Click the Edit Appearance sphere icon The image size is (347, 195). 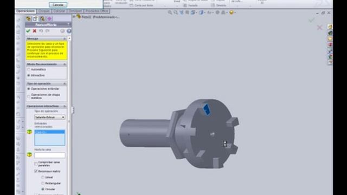click(217, 12)
